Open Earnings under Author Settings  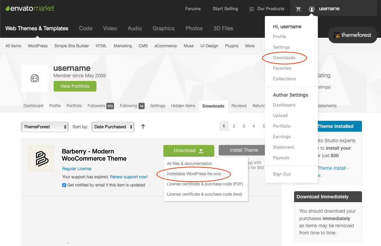tap(282, 137)
